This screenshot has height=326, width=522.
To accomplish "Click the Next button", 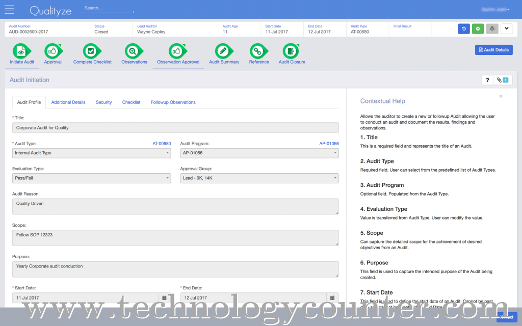I will 507,317.
